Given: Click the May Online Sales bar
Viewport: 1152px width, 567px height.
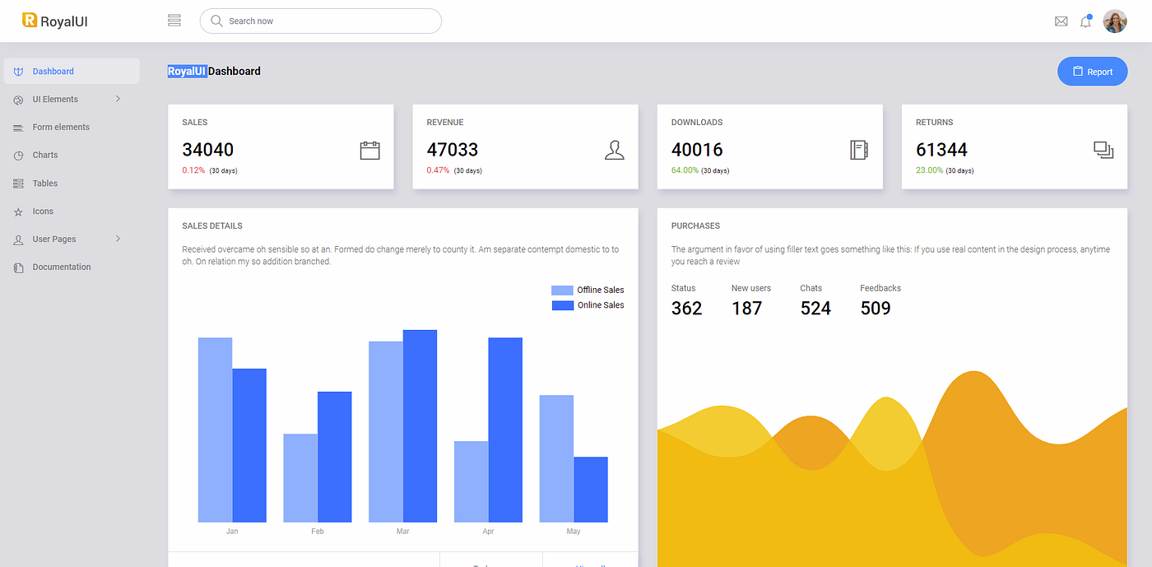Looking at the screenshot, I should 591,490.
